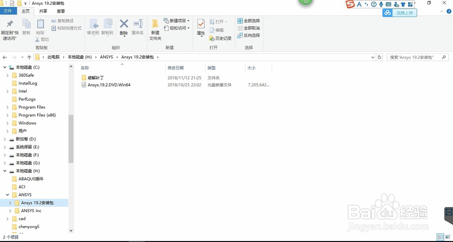Switch to the 查看 View tab

[61, 11]
